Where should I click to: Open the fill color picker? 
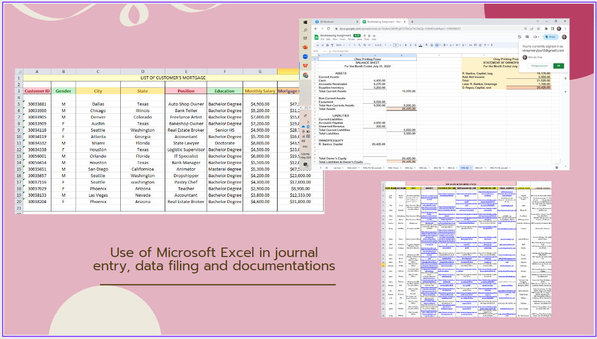click(x=426, y=45)
